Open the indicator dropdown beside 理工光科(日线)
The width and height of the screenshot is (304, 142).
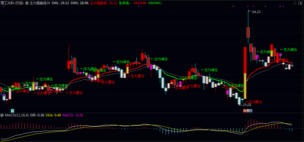(27, 3)
